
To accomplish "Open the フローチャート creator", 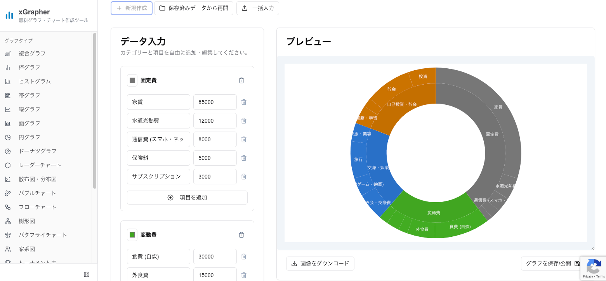I will [x=37, y=207].
